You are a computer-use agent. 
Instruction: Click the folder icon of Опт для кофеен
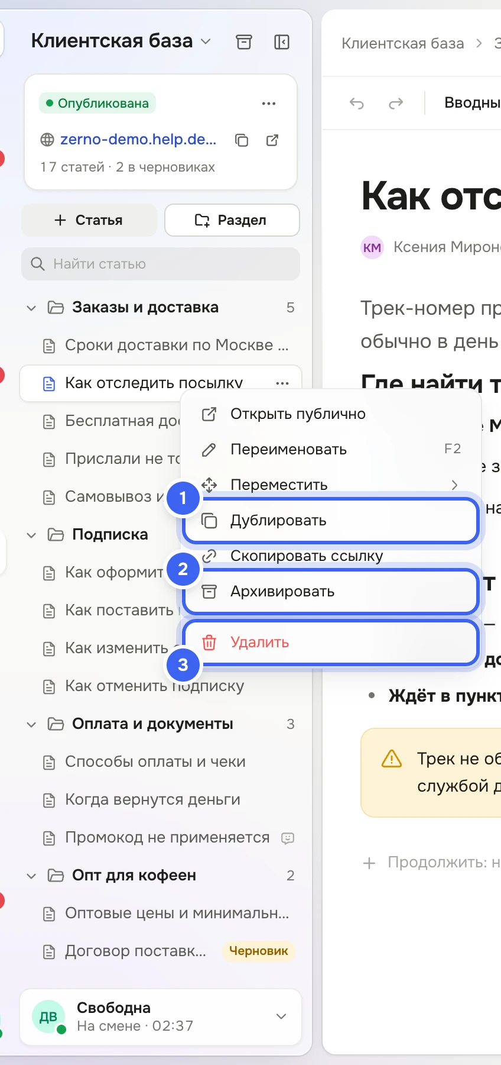tap(56, 876)
